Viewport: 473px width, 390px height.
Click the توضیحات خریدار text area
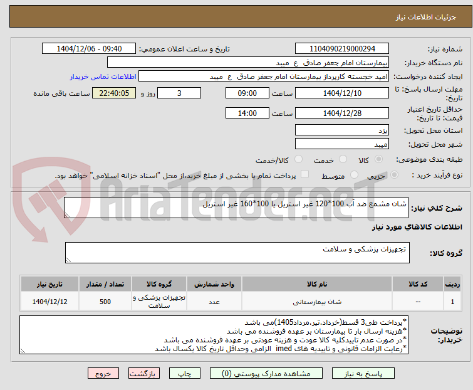click(x=214, y=335)
